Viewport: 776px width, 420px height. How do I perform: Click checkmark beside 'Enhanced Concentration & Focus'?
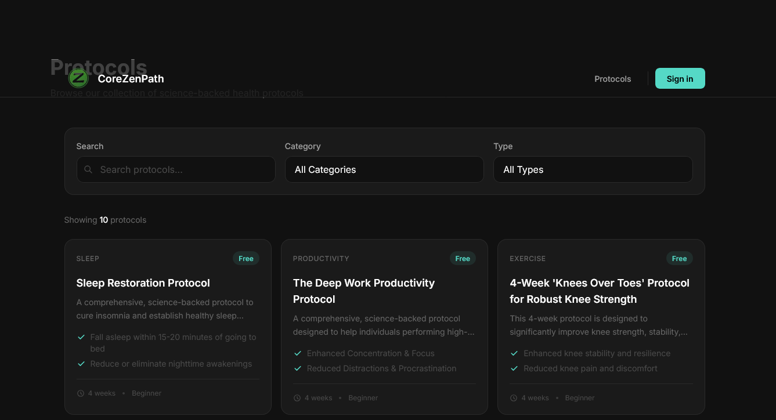[x=298, y=353]
